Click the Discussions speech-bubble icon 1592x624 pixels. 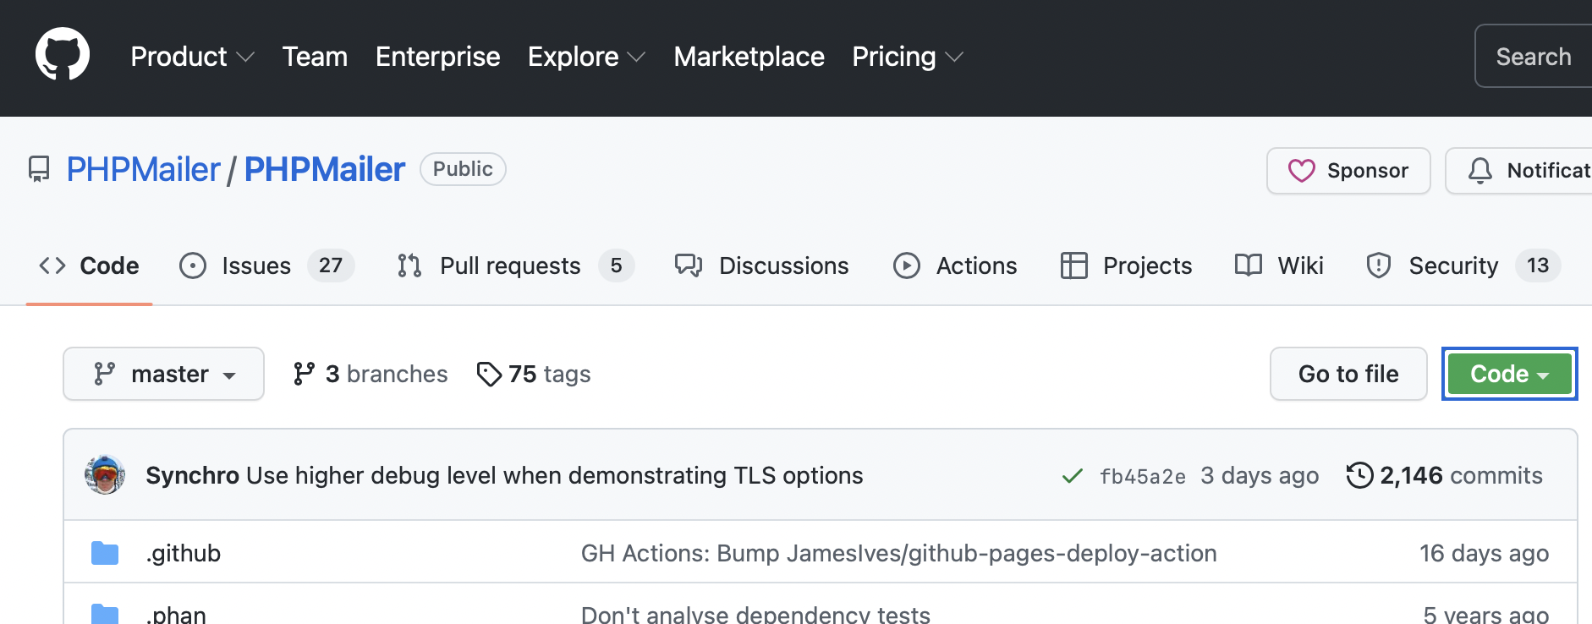pos(689,265)
